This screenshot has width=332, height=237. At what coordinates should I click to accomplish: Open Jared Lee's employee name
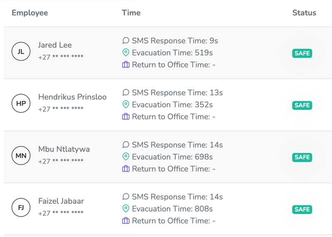pyautogui.click(x=55, y=45)
